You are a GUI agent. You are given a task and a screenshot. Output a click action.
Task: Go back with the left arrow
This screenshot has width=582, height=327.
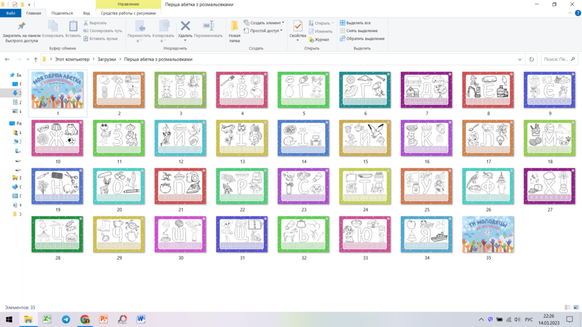coord(7,59)
